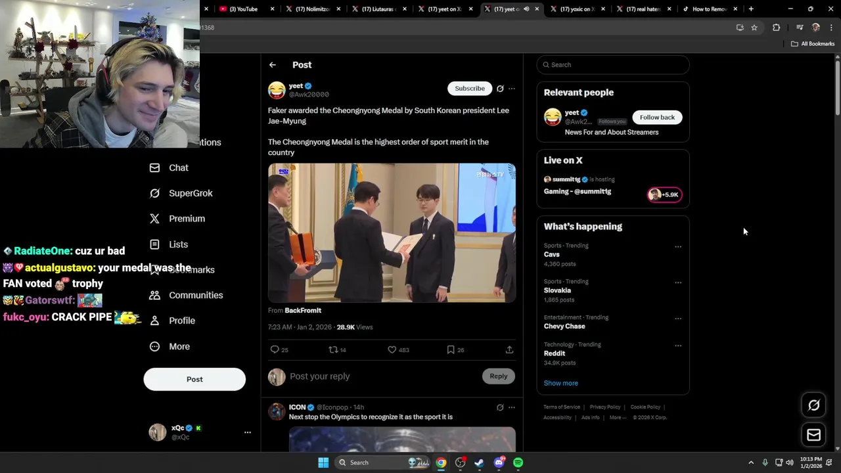
Task: Open the BackFromIt source link
Action: [303, 310]
